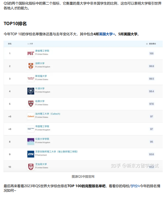Image resolution: width=166 pixels, height=197 pixels.
Task: Click the score value 98.5
Action: (151, 79)
